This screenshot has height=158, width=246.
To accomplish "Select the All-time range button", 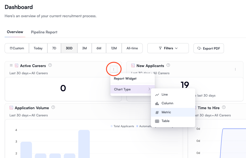I will point(132,48).
